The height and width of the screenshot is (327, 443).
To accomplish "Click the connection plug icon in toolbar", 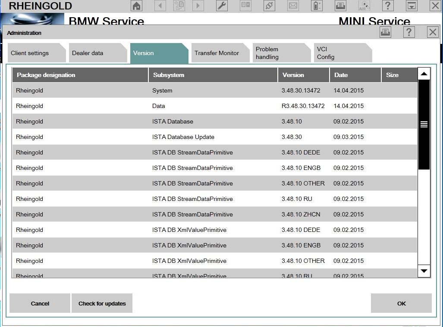I will tap(269, 6).
